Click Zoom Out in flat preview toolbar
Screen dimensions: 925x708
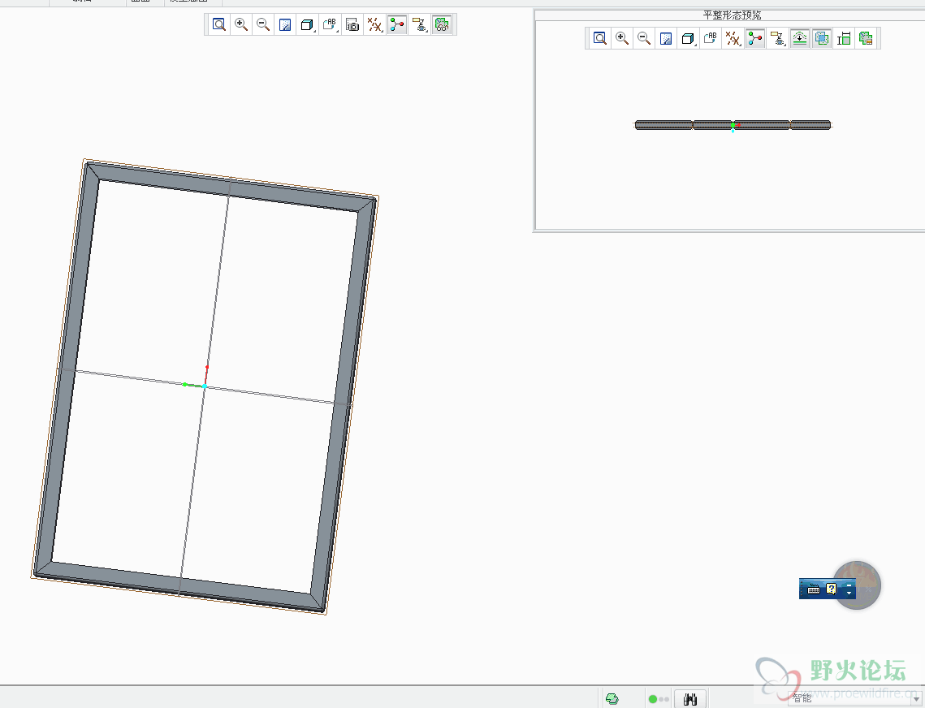click(x=644, y=38)
